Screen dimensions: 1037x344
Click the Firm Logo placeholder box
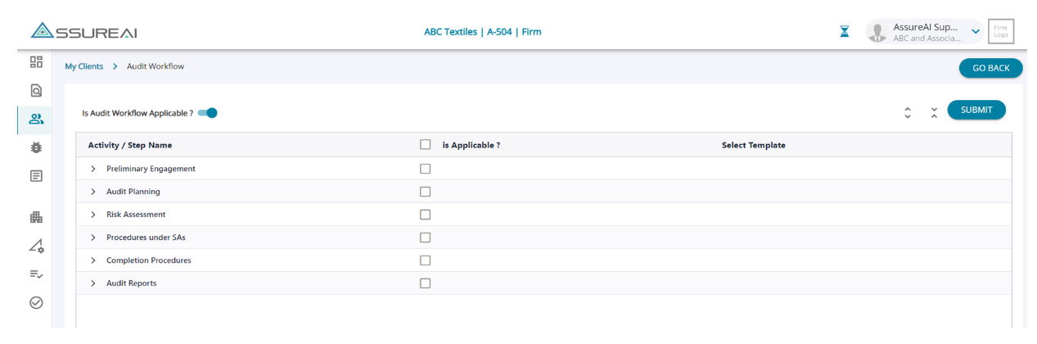(x=1000, y=31)
